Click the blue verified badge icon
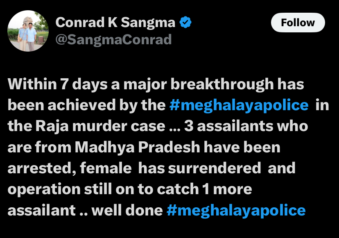Image resolution: width=339 pixels, height=238 pixels. coord(185,22)
